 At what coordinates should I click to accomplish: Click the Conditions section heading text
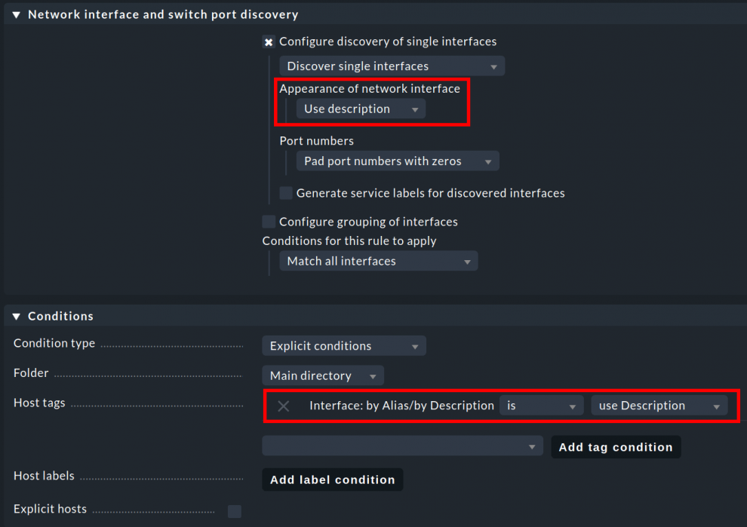[x=60, y=317]
